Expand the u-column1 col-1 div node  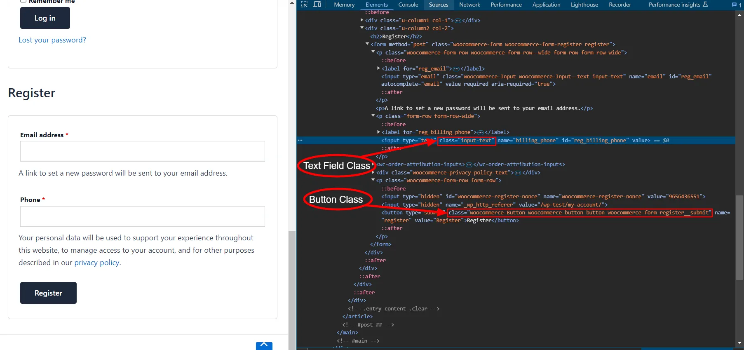[x=362, y=20]
